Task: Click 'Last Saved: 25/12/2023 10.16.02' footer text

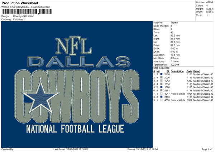Action: (x=71, y=149)
